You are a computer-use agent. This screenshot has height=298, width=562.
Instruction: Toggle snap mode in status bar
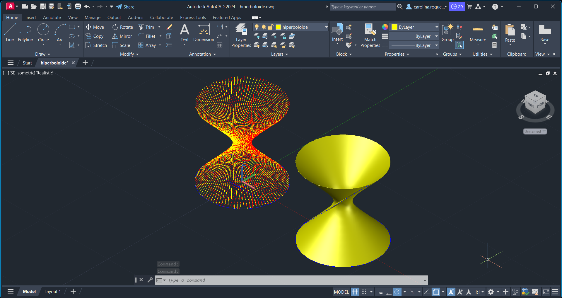pos(364,292)
